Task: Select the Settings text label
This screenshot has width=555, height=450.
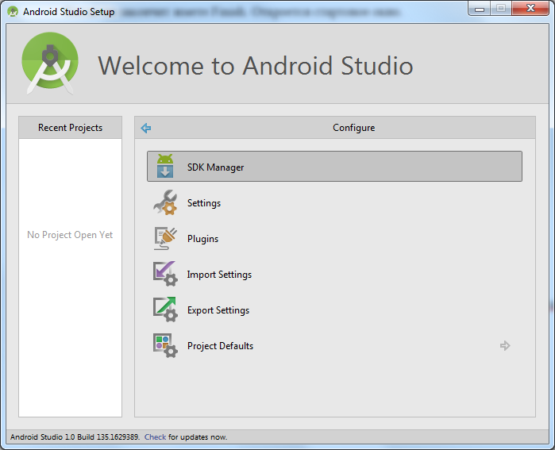Action: click(204, 203)
